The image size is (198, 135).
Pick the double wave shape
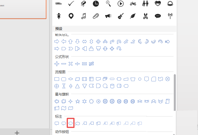[x=71, y=108]
